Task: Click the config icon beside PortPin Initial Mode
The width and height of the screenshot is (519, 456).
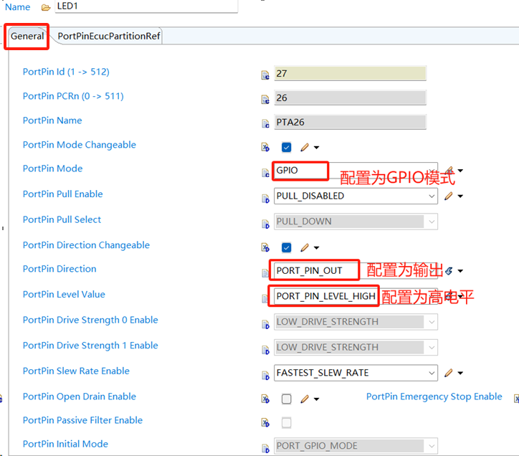Action: (x=265, y=448)
